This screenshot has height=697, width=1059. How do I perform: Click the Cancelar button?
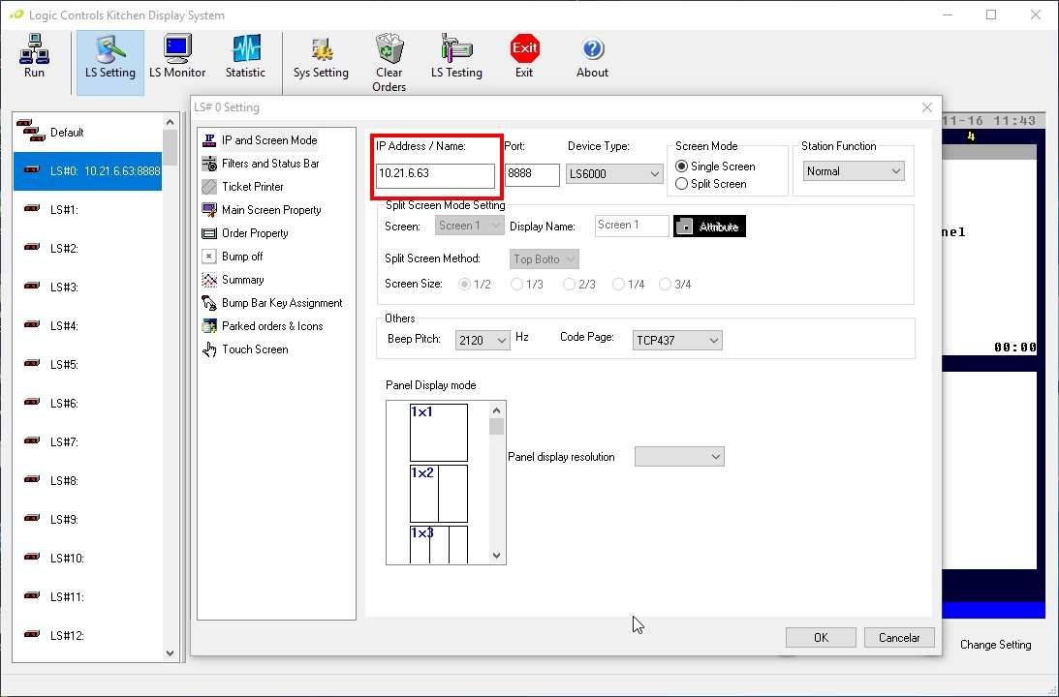coord(899,638)
